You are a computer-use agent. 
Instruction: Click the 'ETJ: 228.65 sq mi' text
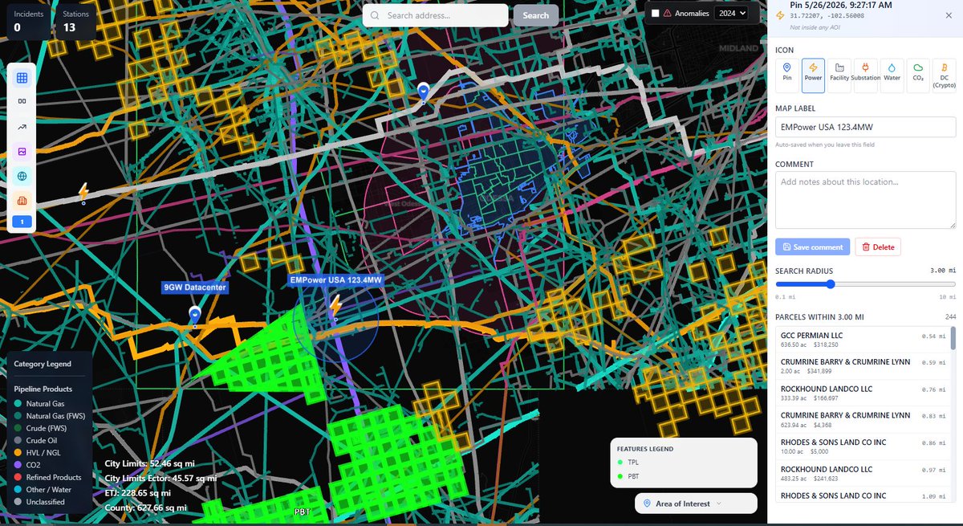click(138, 493)
